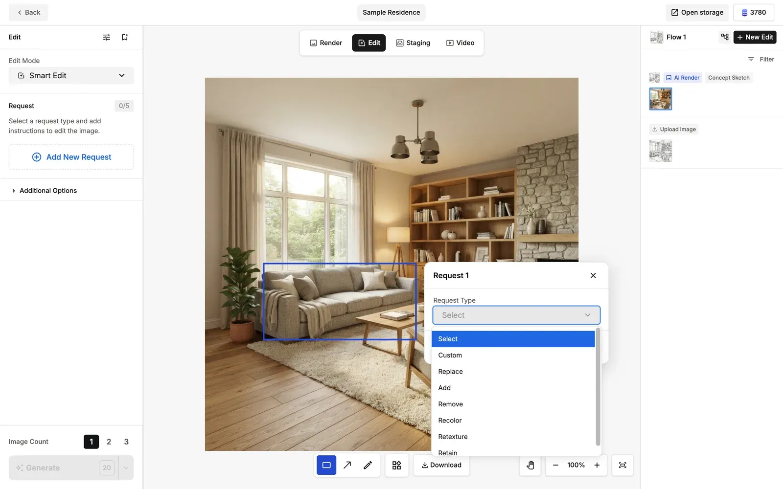Screen dimensions: 783x489
Task: Open the elements grid tool
Action: tap(397, 465)
